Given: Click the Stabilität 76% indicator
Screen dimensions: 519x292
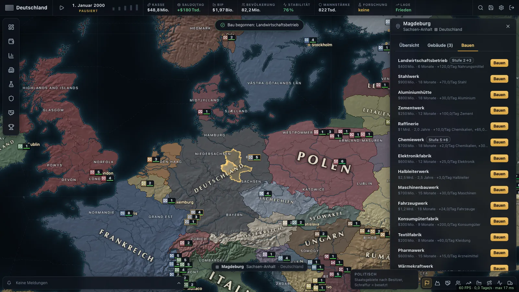Looking at the screenshot, I should 296,7.
